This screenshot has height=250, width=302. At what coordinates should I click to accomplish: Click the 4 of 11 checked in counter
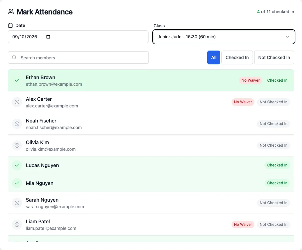[x=276, y=12]
